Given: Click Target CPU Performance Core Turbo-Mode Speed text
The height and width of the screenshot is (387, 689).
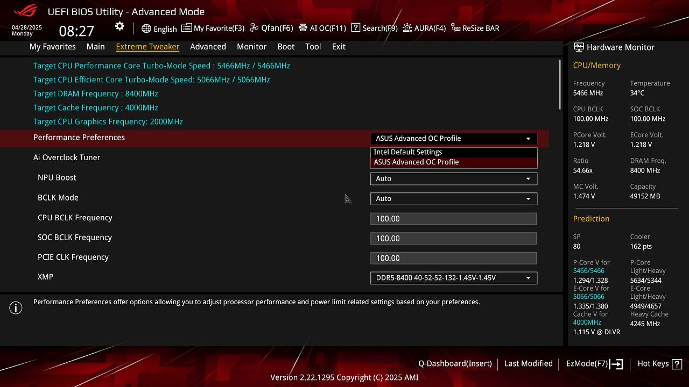Looking at the screenshot, I should click(x=161, y=66).
